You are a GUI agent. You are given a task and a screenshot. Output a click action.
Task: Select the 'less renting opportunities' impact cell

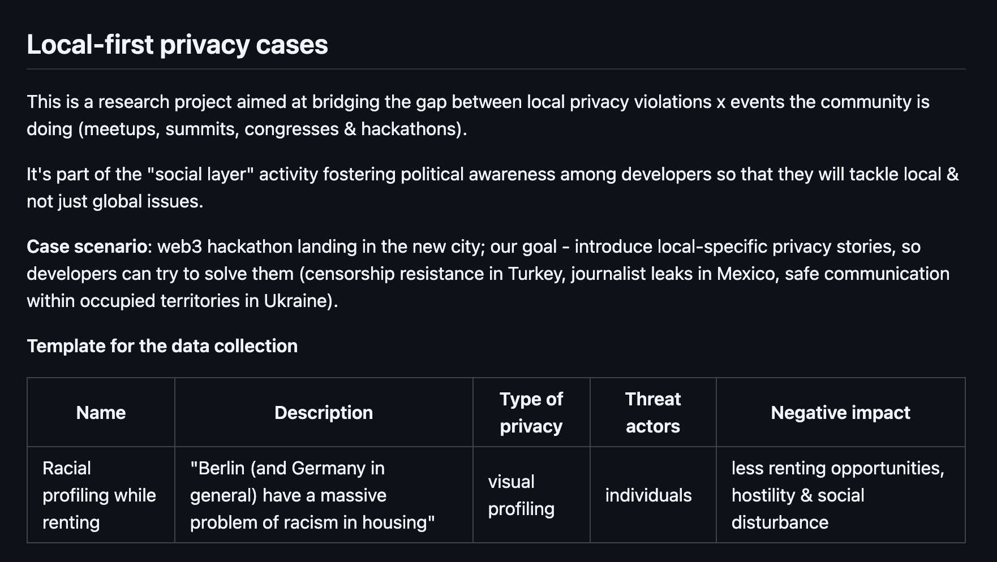click(x=841, y=495)
